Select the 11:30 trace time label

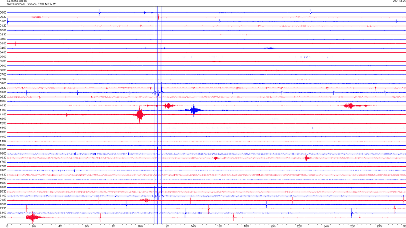point(3,114)
